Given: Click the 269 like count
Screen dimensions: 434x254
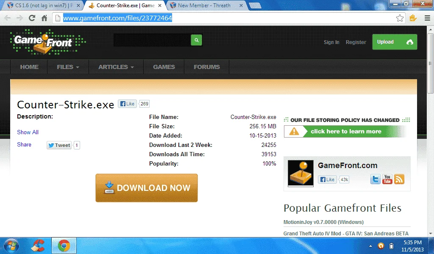Looking at the screenshot, I should pyautogui.click(x=144, y=104).
